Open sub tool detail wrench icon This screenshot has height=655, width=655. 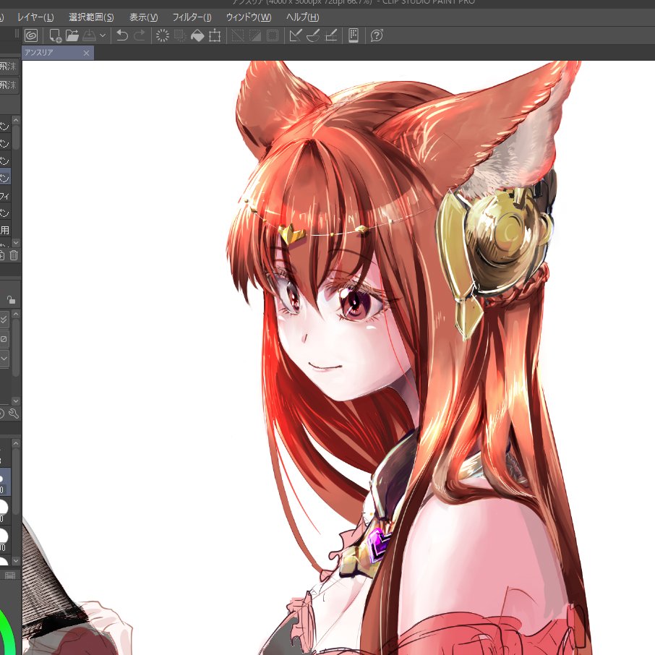pyautogui.click(x=14, y=414)
